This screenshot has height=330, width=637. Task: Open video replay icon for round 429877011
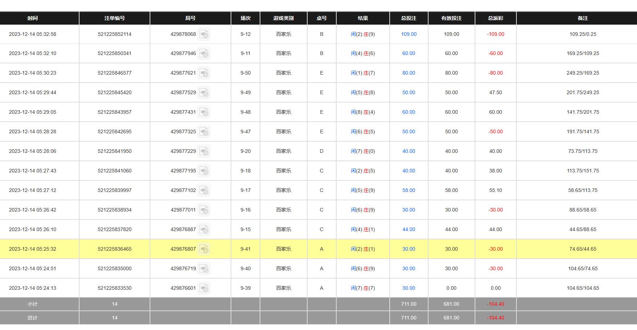pos(204,210)
